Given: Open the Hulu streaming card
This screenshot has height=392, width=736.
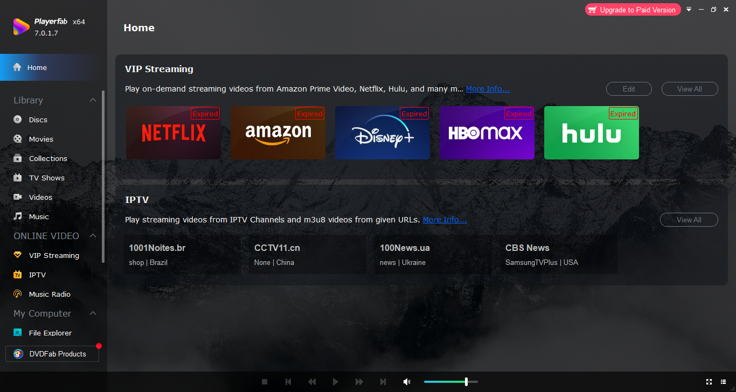Looking at the screenshot, I should pyautogui.click(x=592, y=132).
